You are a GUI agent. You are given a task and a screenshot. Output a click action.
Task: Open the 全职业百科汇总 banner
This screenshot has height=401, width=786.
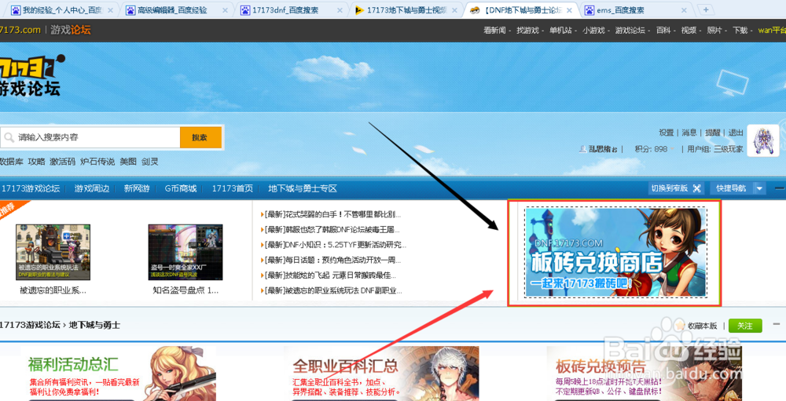coord(381,374)
